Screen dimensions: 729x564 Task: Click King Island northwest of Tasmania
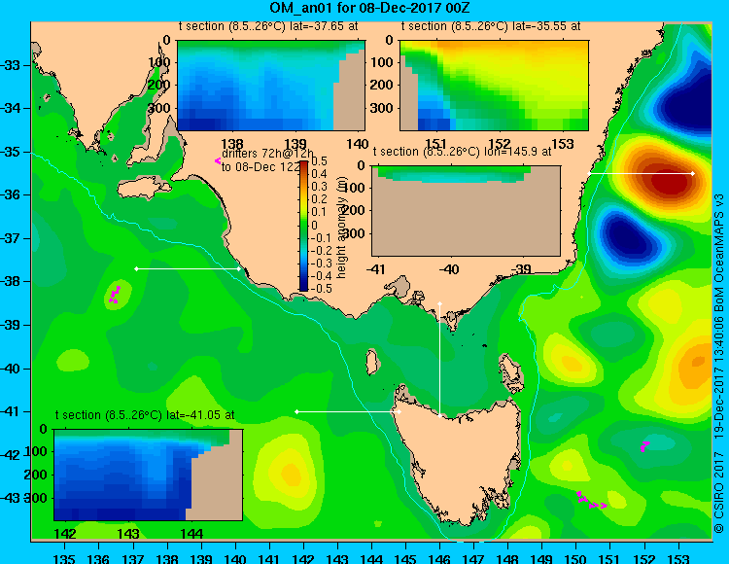[x=371, y=363]
